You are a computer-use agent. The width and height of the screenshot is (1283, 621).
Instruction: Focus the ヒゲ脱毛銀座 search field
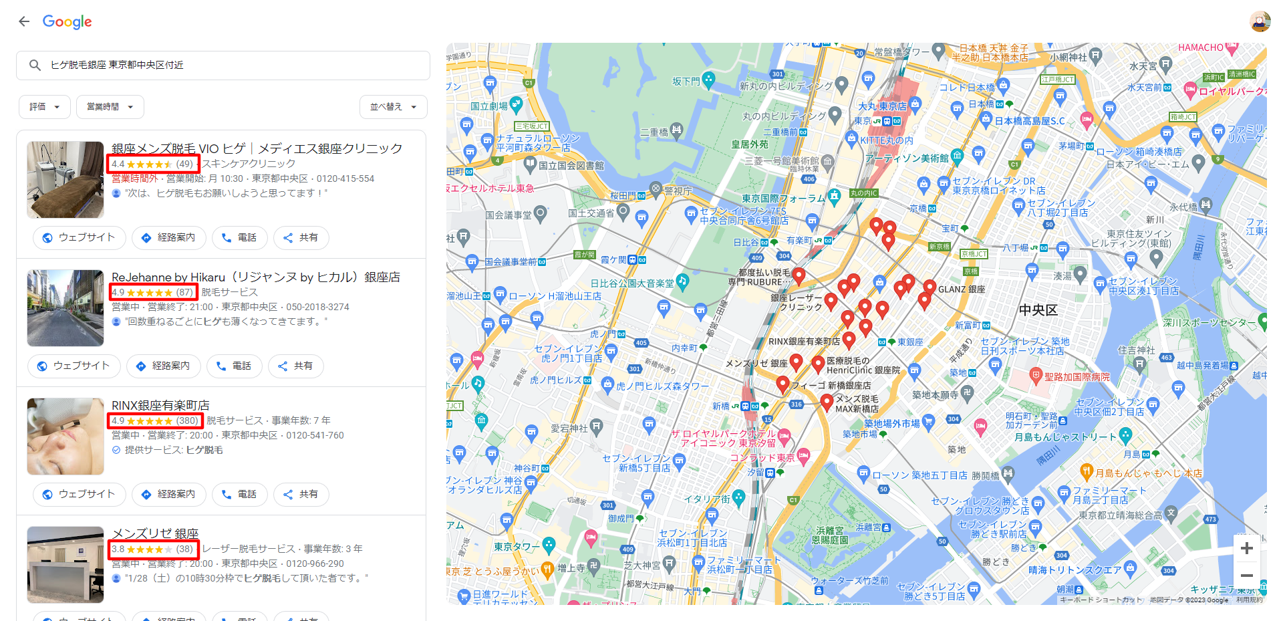click(223, 65)
